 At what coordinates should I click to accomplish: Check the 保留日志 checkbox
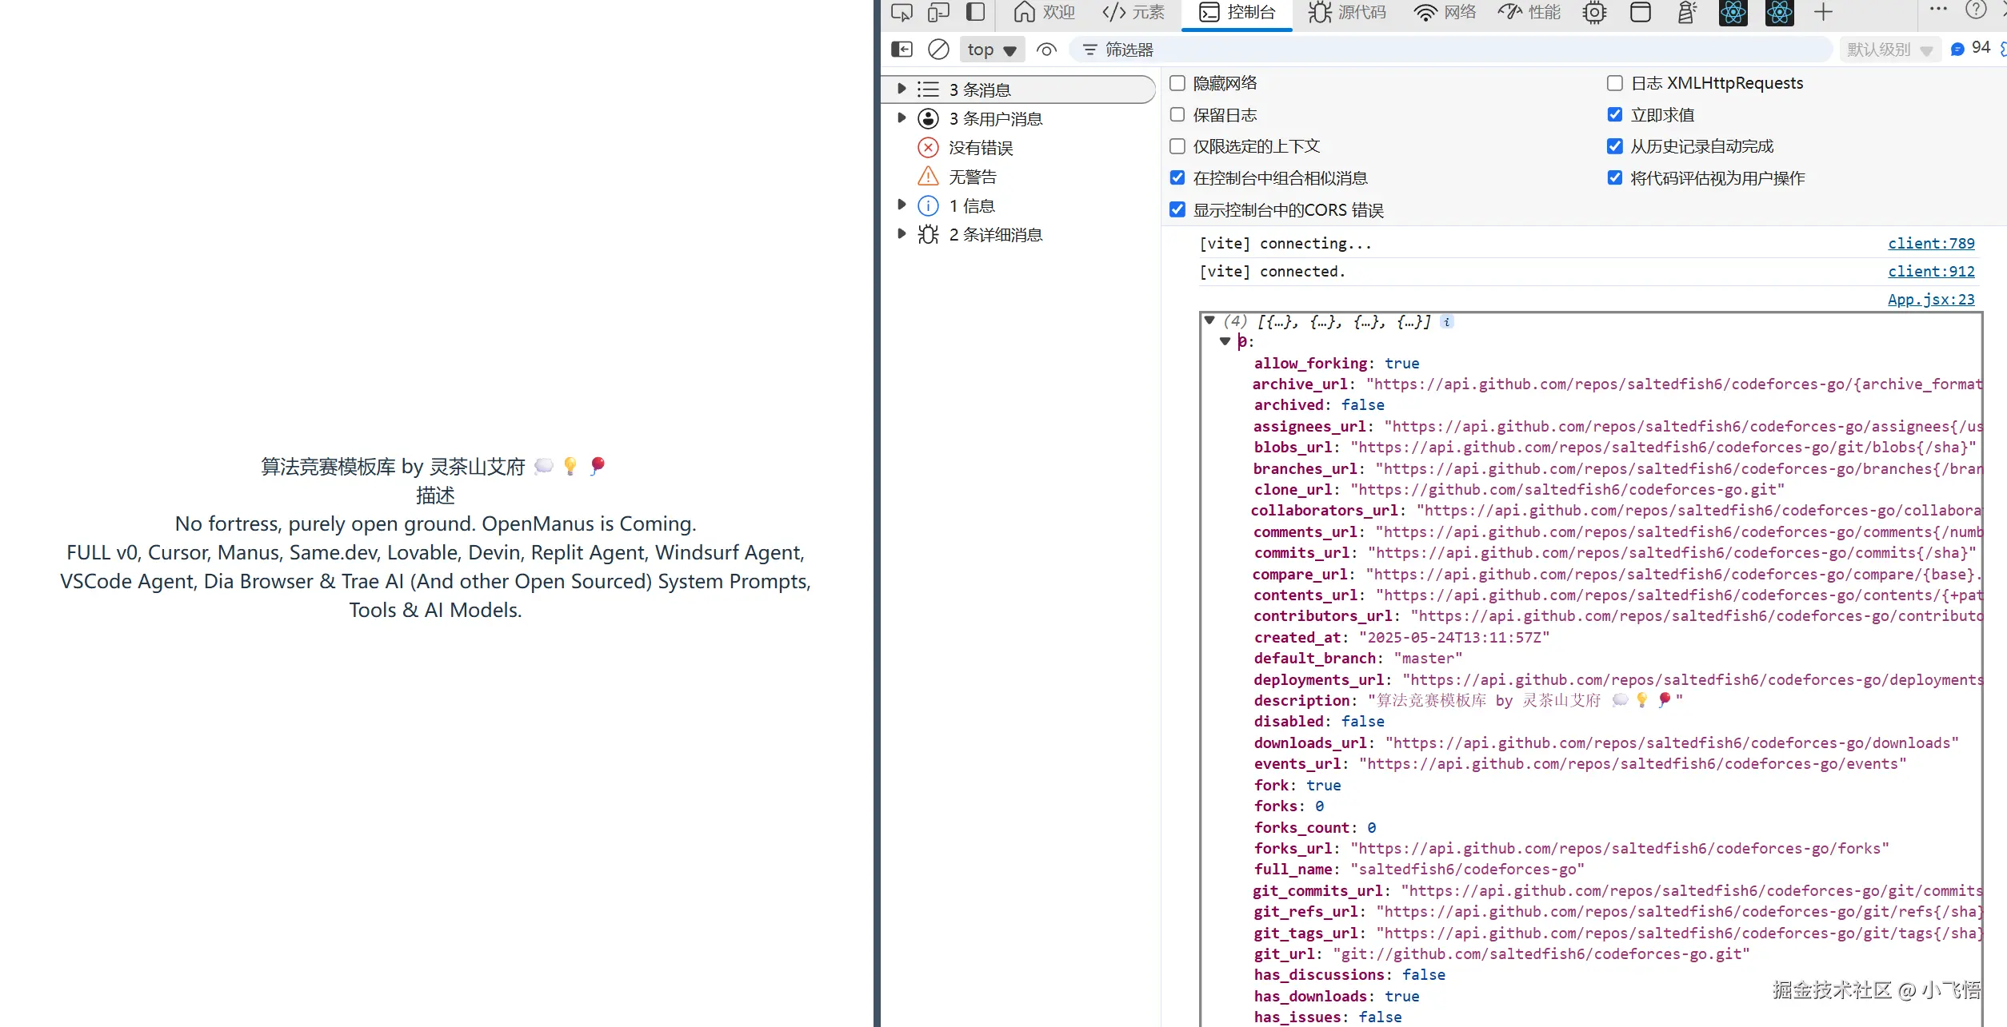coord(1177,115)
